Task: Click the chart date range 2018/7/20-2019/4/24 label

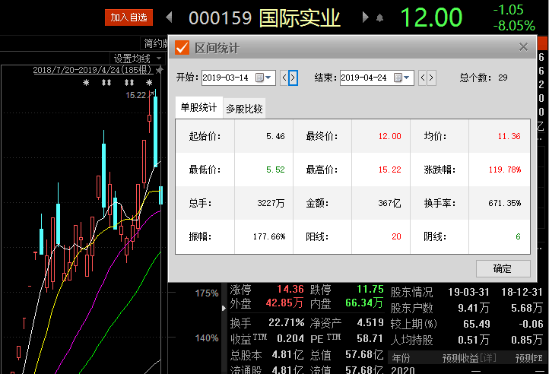Action: pyautogui.click(x=93, y=70)
